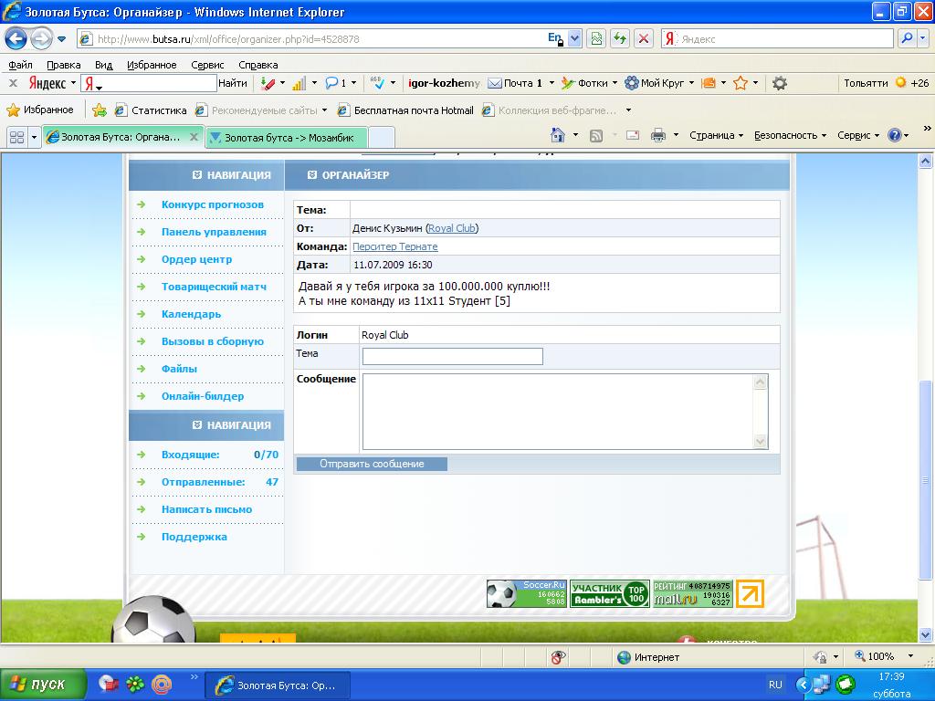Click the Refresh page icon beside address bar
This screenshot has height=701, width=935.
coord(620,38)
